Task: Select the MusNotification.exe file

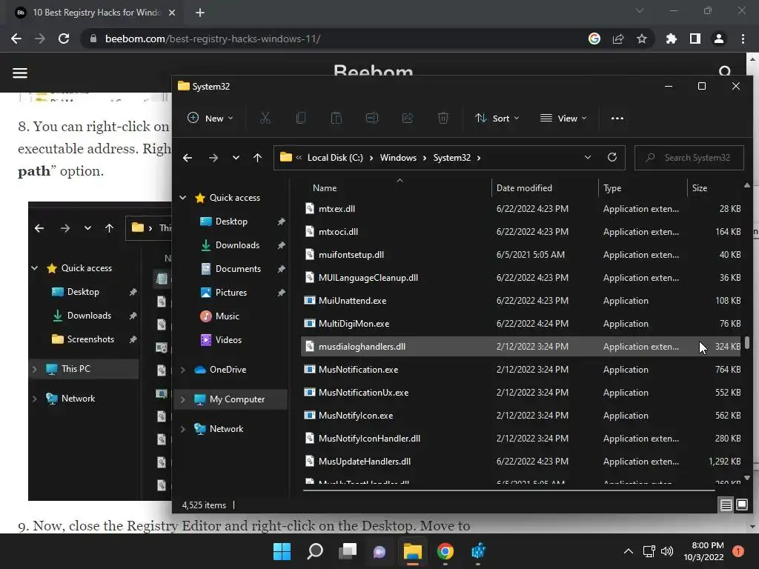Action: pyautogui.click(x=521, y=370)
